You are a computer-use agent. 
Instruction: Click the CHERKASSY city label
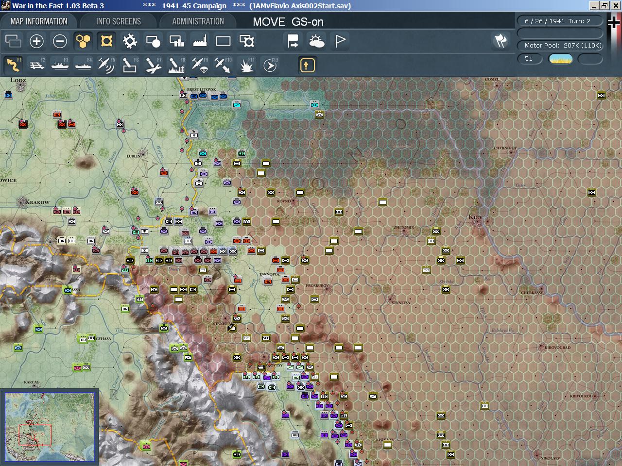pos(532,293)
